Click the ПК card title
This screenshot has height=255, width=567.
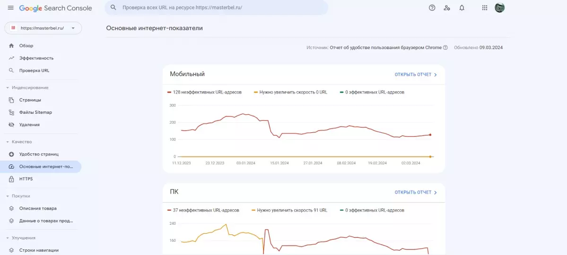[x=174, y=192]
